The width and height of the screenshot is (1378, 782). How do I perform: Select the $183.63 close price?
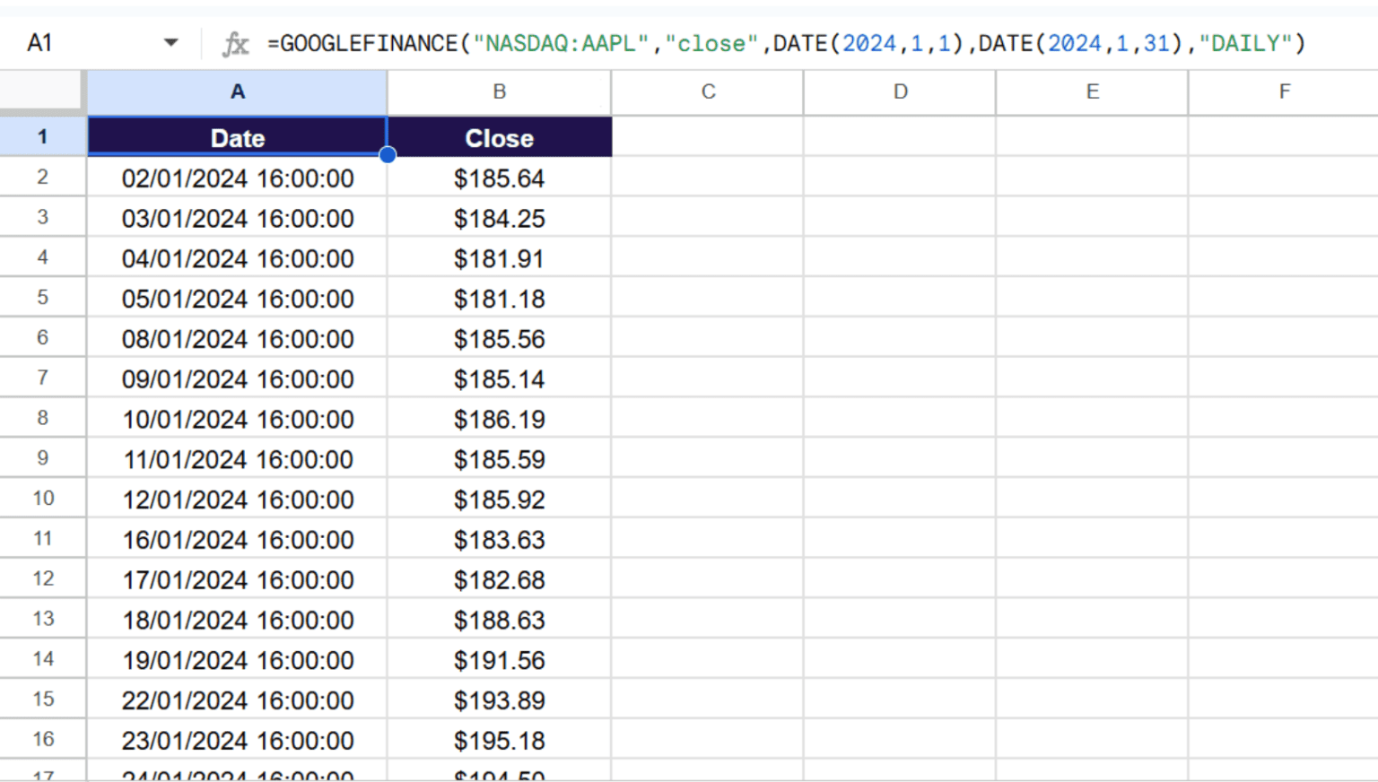pyautogui.click(x=499, y=539)
